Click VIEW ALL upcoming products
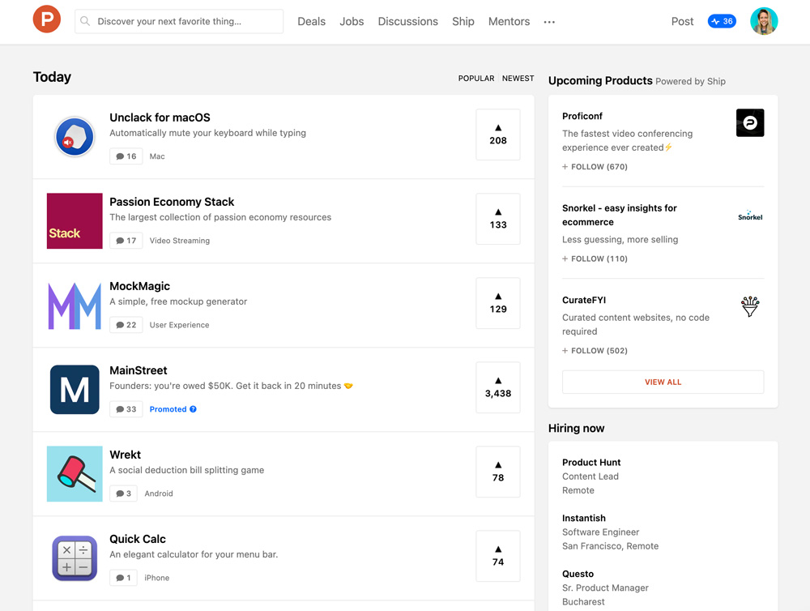 [663, 382]
